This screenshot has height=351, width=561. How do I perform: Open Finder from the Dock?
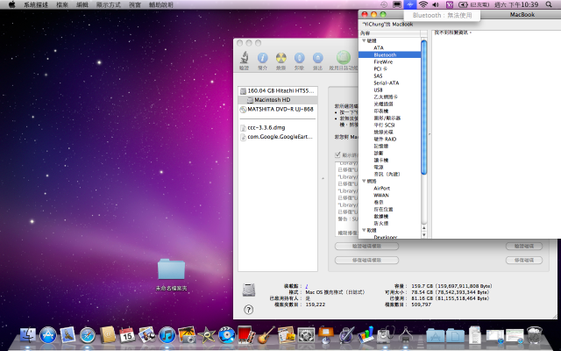pos(28,335)
